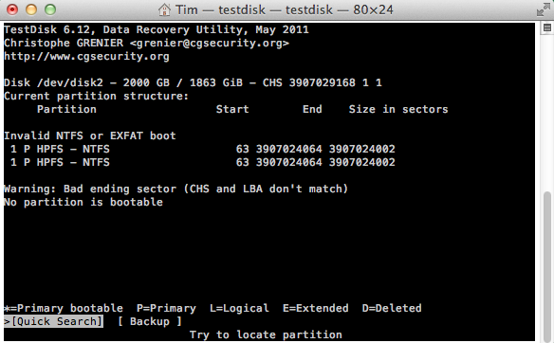Click the 'Partition' column header
The image size is (554, 343).
pos(66,109)
